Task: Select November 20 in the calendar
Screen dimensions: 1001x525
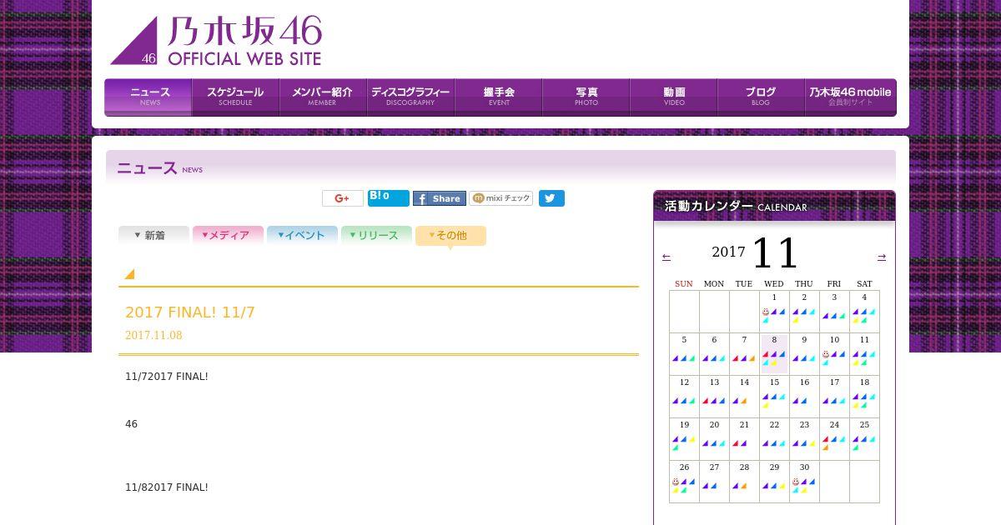Action: (x=714, y=438)
